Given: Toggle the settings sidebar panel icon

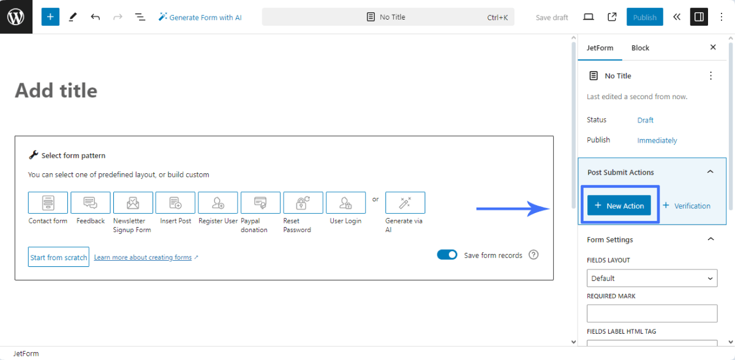Looking at the screenshot, I should click(699, 17).
